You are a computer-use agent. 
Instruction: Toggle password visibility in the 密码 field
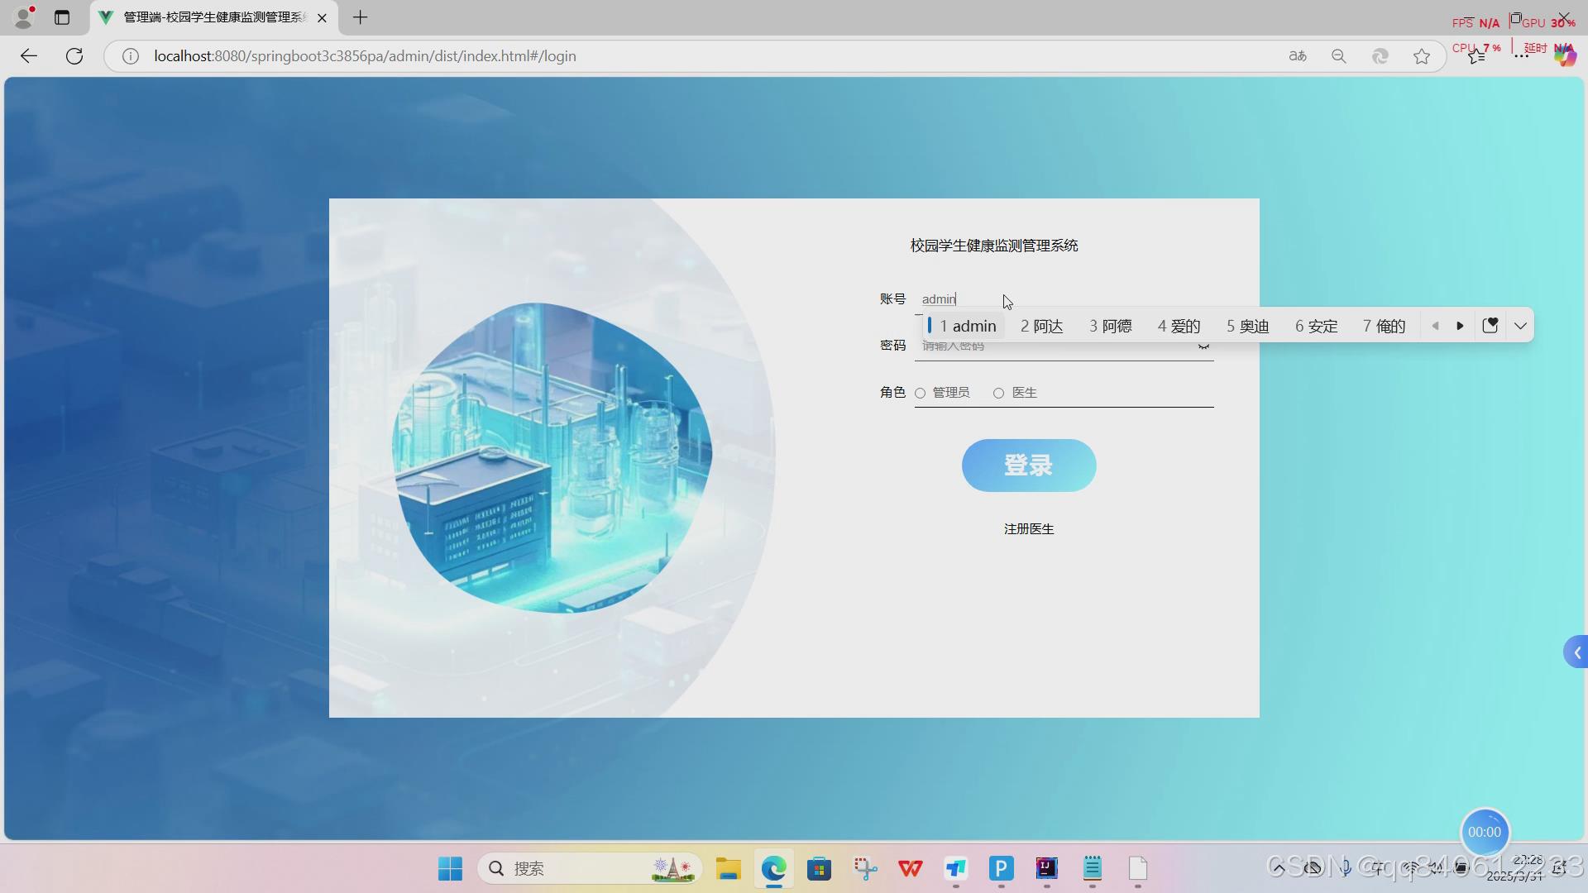pos(1203,346)
